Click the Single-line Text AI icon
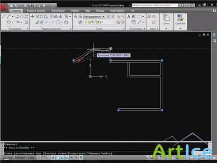 click(133, 16)
